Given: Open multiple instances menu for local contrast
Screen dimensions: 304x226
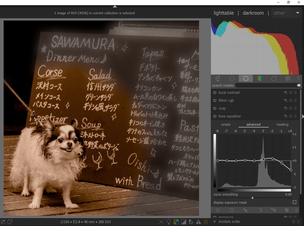Looking at the screenshot, I should [x=286, y=93].
